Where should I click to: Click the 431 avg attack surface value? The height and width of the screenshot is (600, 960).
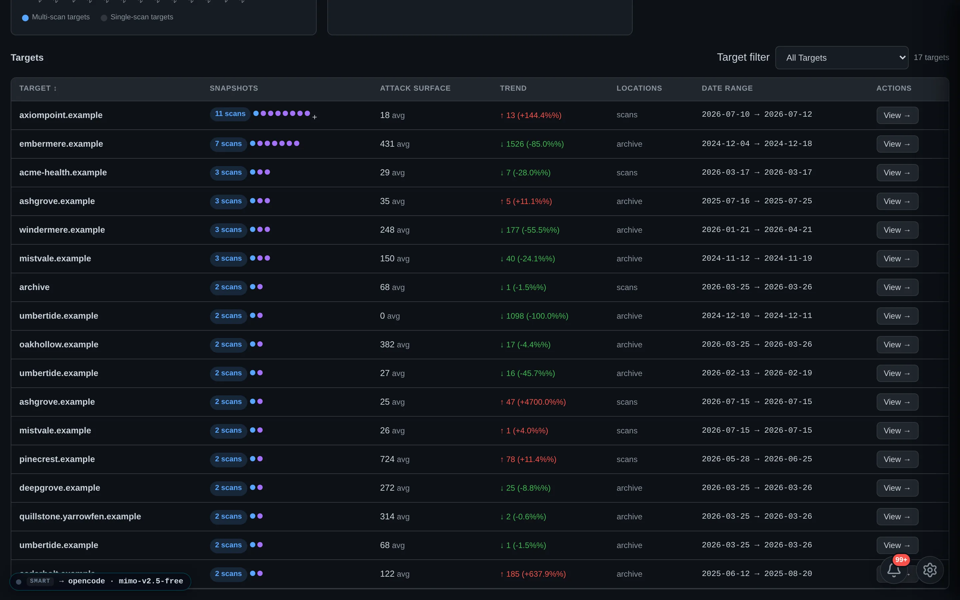click(x=395, y=144)
